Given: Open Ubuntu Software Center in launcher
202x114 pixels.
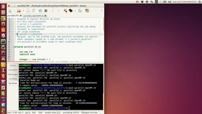Looking at the screenshot, I should click(3, 30).
